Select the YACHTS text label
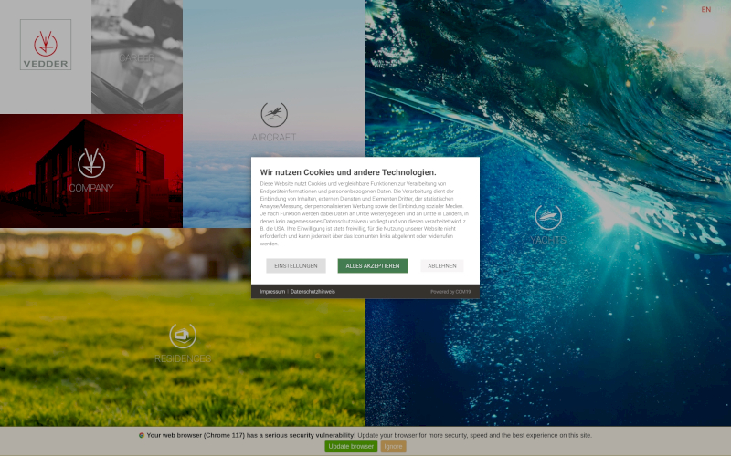This screenshot has height=456, width=731. [548, 240]
